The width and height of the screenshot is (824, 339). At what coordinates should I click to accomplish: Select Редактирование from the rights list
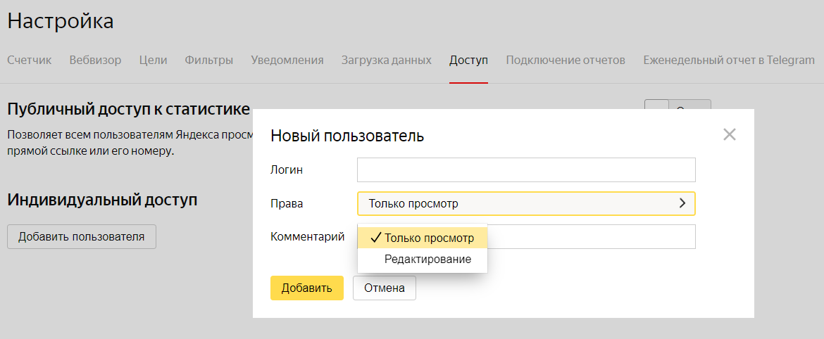(427, 260)
